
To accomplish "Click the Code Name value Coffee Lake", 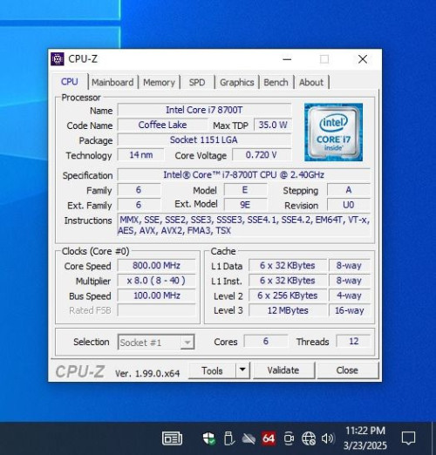I will [x=162, y=125].
